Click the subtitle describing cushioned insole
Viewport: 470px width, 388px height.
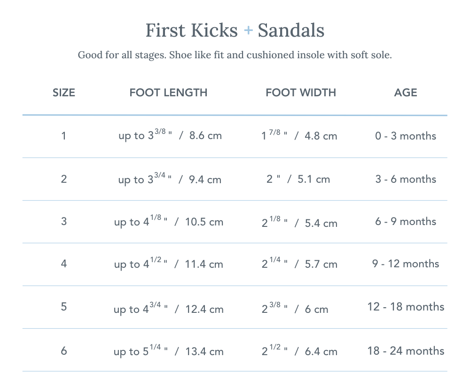click(235, 55)
